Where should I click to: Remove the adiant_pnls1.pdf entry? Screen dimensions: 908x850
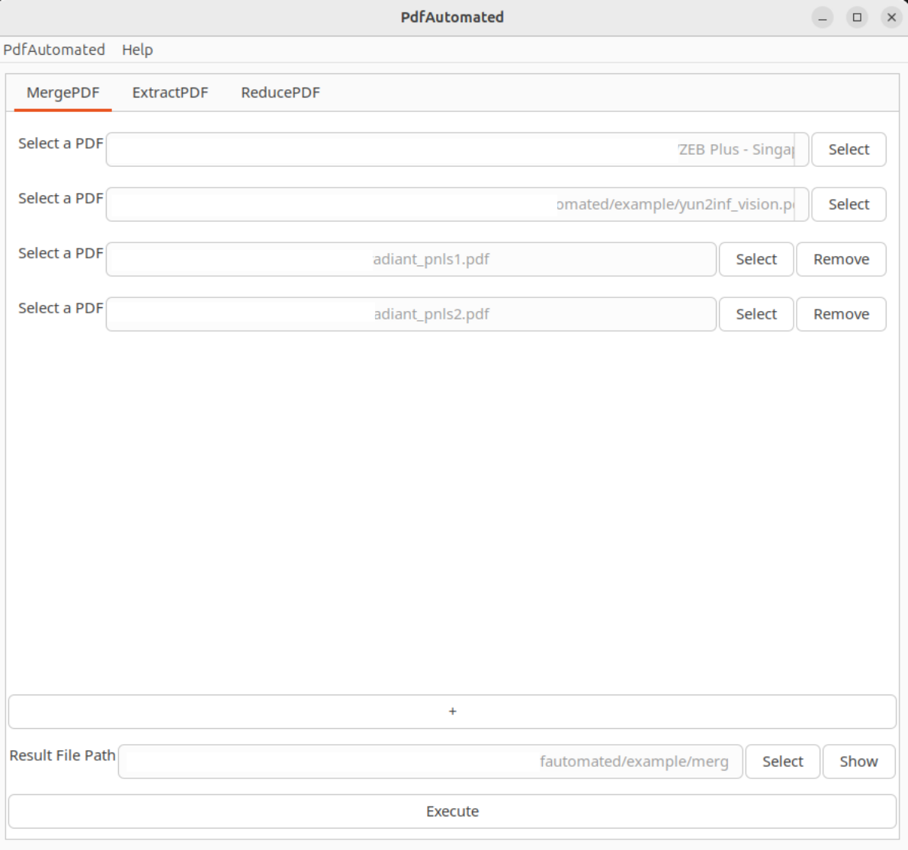pyautogui.click(x=841, y=259)
